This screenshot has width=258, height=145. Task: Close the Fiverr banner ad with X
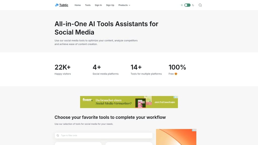(x=177, y=97)
